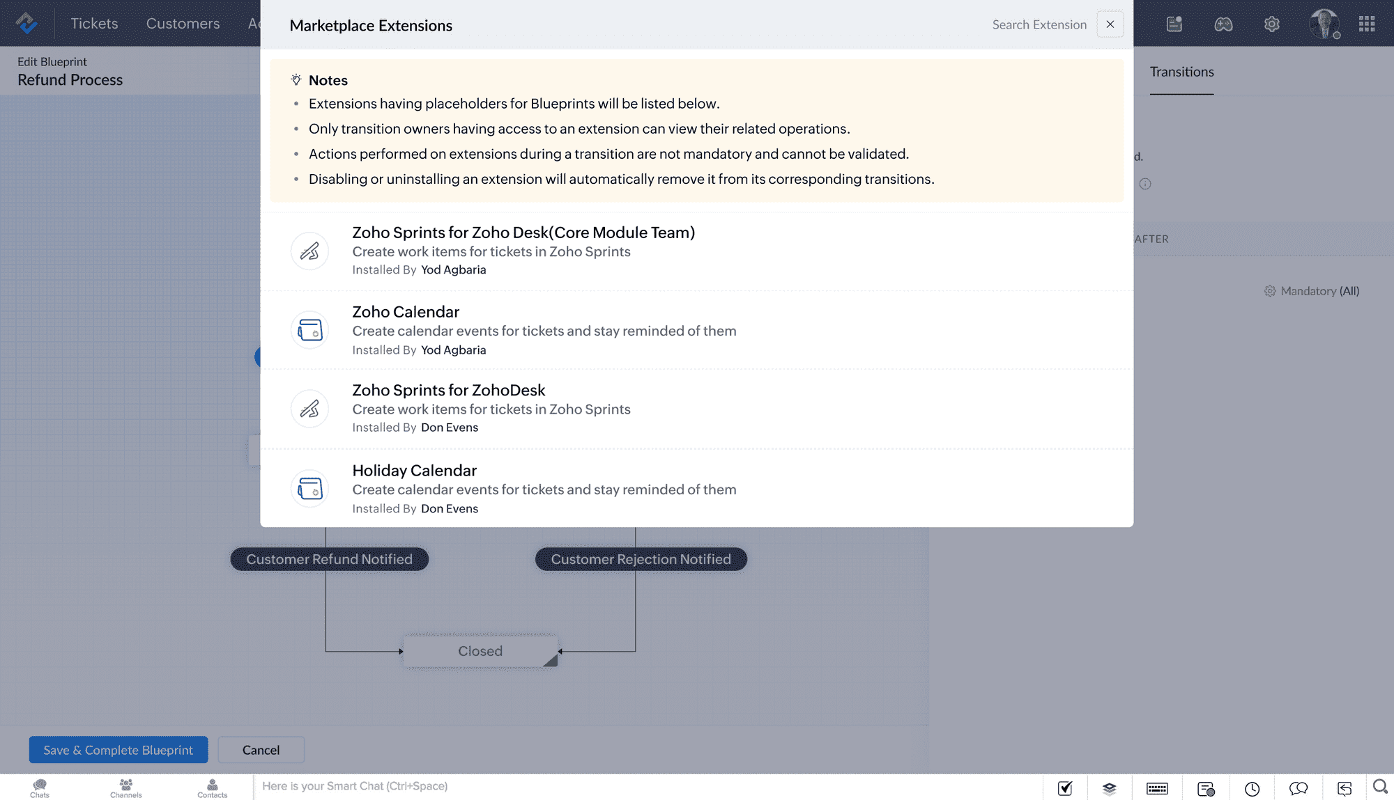Open the keyboard shortcuts icon
The height and width of the screenshot is (800, 1394).
click(1157, 788)
